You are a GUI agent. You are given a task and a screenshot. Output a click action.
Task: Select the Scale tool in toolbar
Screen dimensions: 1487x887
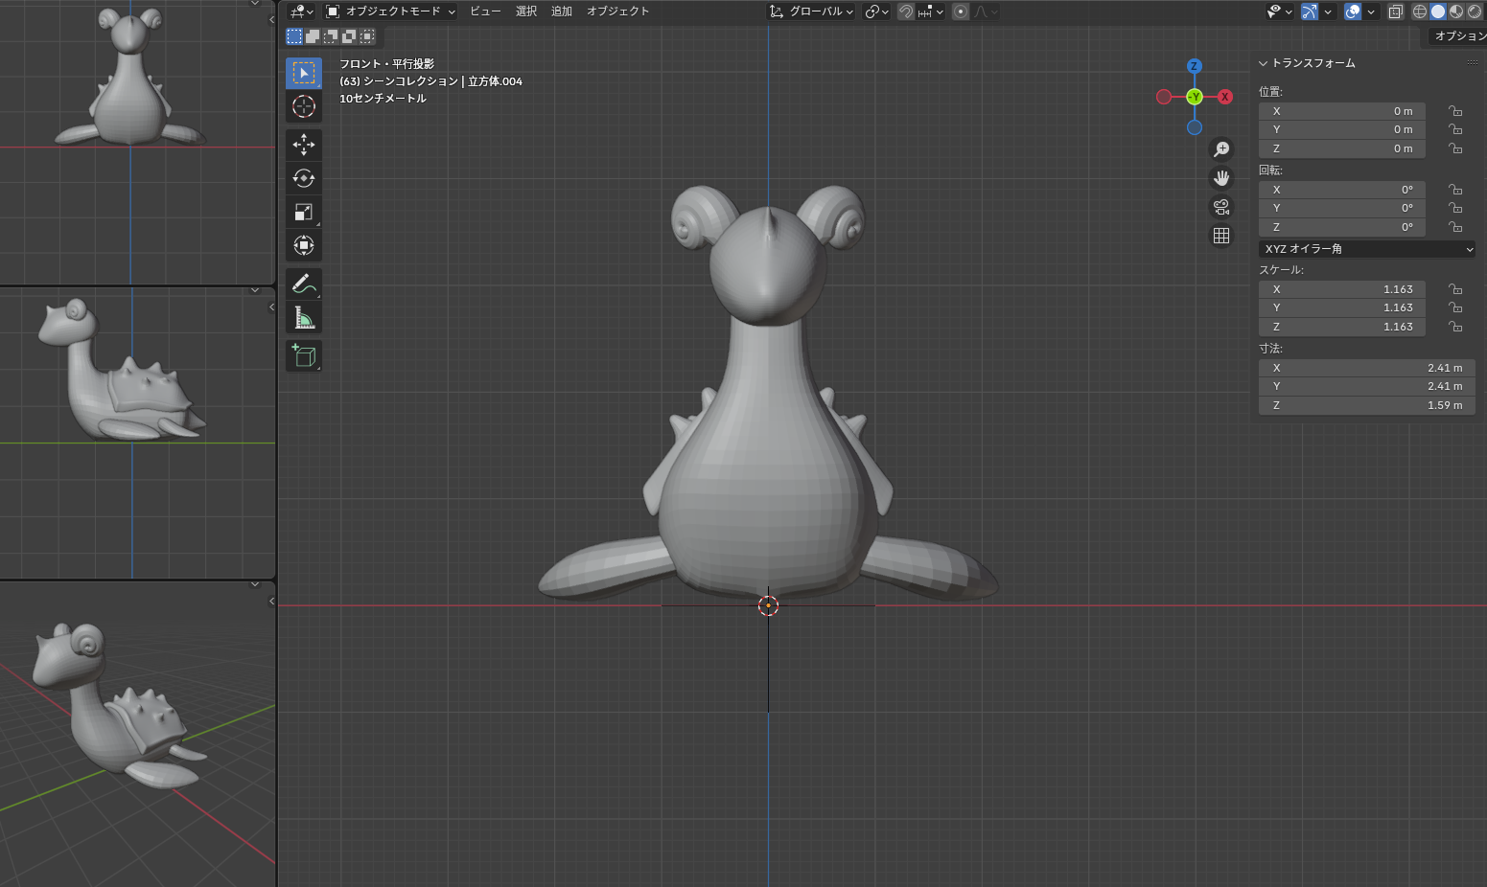pos(304,212)
